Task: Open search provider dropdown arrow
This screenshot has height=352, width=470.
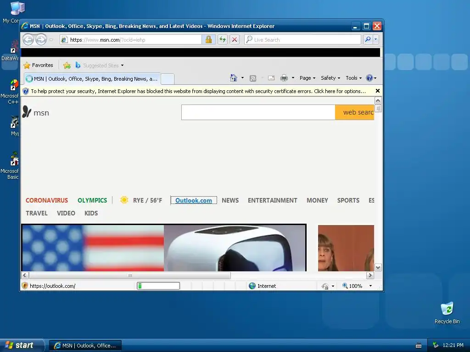Action: [x=375, y=39]
